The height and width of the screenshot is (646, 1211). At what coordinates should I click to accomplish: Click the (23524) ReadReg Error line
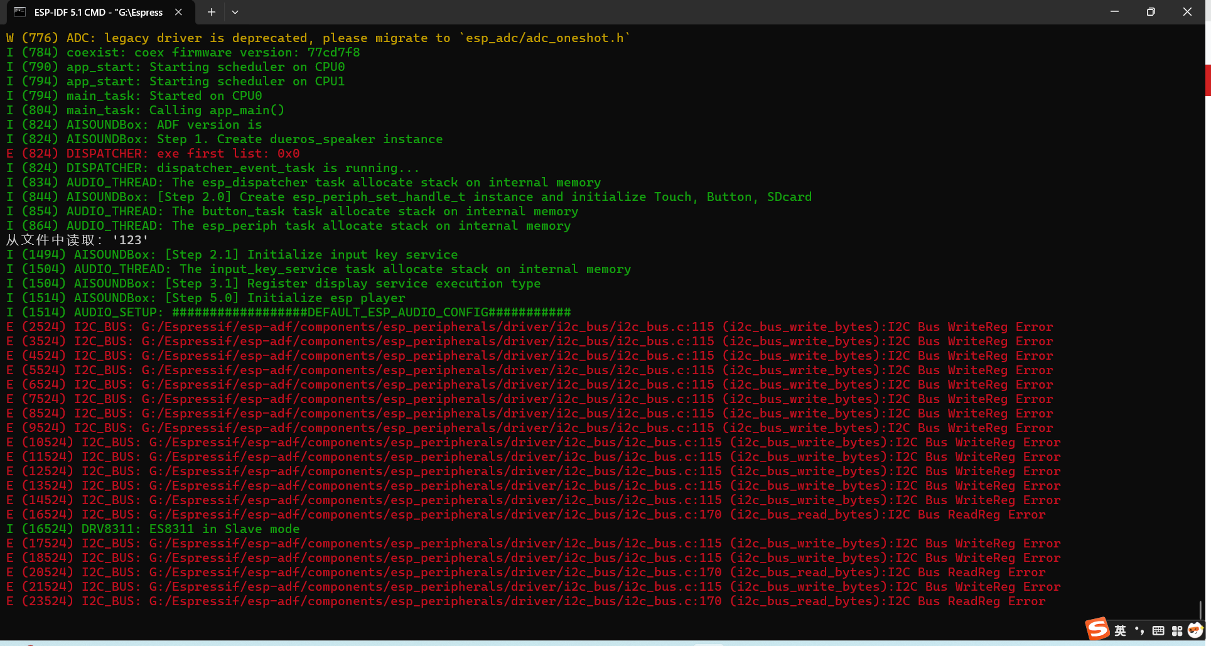pos(526,601)
